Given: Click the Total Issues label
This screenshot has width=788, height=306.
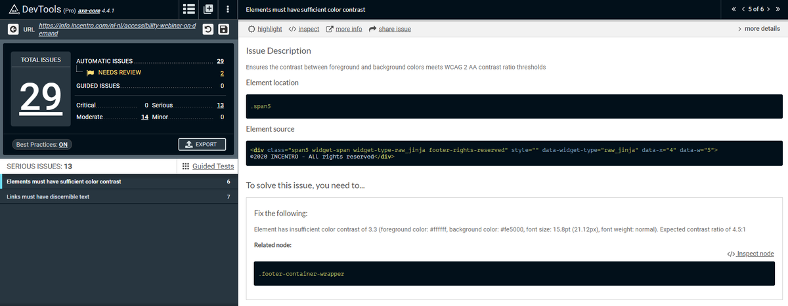Looking at the screenshot, I should pyautogui.click(x=41, y=60).
